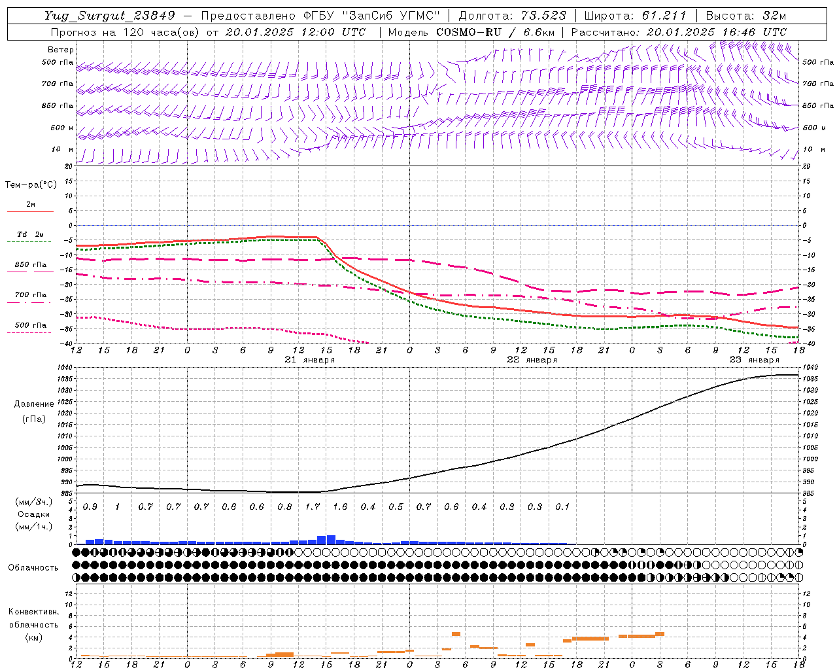
Task: Click the 0.8 precipitation amount
Action: [x=284, y=506]
